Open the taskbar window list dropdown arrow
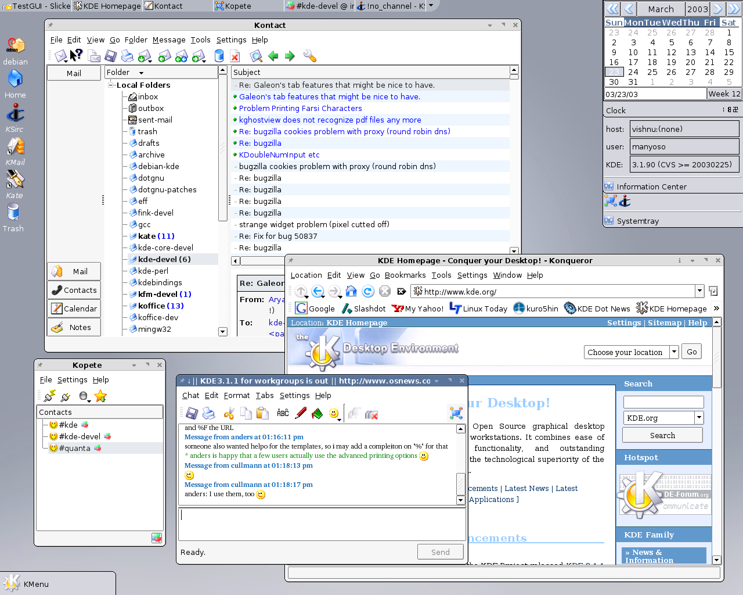 point(431,5)
